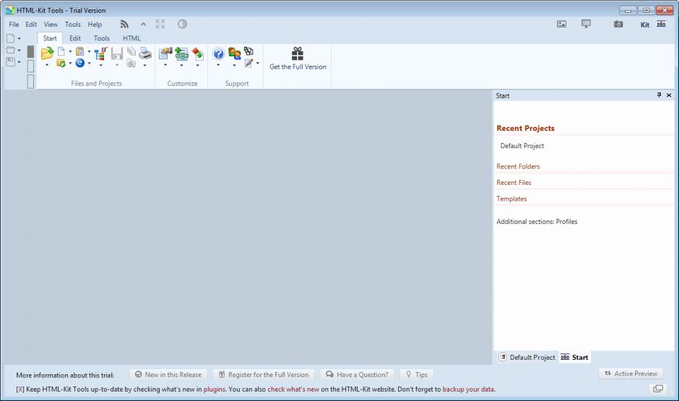The width and height of the screenshot is (679, 401).
Task: Click the camera snapshot icon
Action: [618, 25]
